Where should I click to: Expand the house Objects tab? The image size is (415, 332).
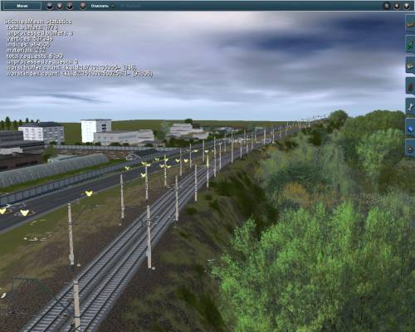pos(410,65)
